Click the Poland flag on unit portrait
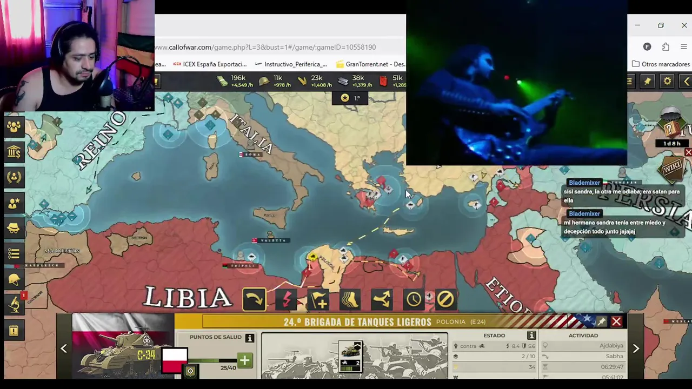This screenshot has width=692, height=389. [175, 361]
